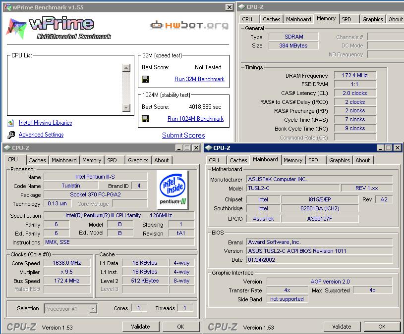The width and height of the screenshot is (404, 334).
Task: Click the CPU-Z title icon in the Memory window
Action: pos(242,7)
